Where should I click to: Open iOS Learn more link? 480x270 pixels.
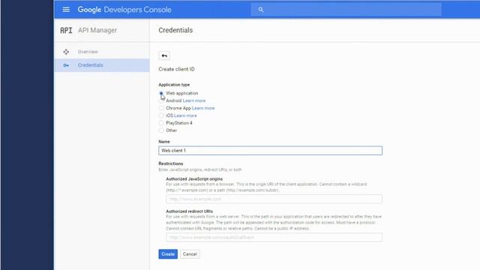[x=185, y=115]
